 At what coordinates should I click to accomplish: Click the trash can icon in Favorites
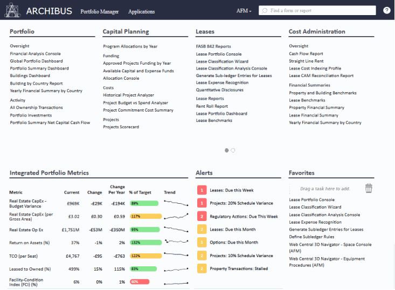[369, 188]
